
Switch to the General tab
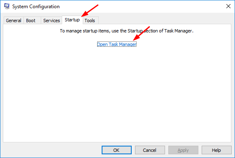(14, 21)
